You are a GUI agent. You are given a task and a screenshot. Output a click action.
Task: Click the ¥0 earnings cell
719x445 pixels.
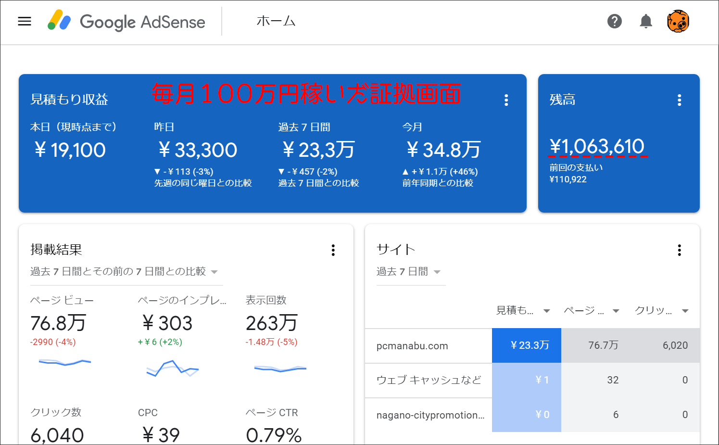point(527,415)
